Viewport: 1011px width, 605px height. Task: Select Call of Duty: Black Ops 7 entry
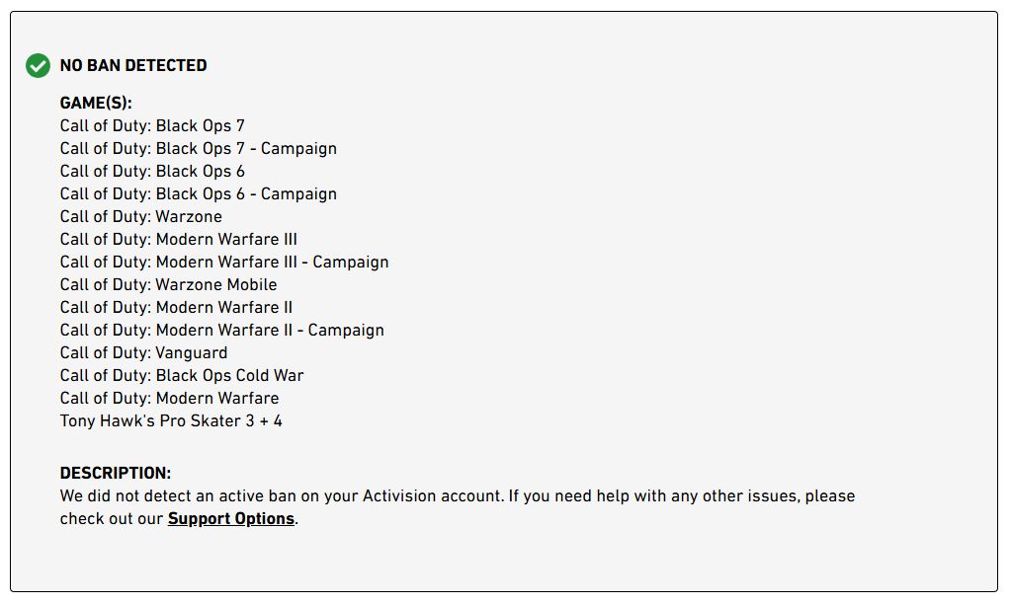coord(152,126)
